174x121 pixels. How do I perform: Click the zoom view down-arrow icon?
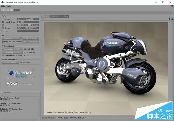tap(172, 19)
